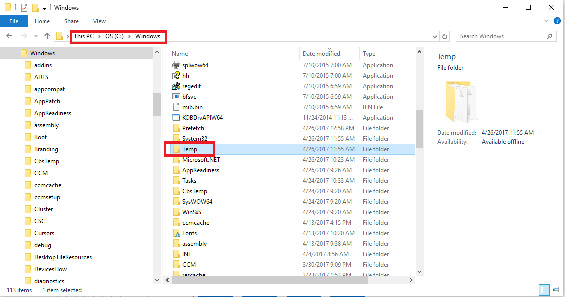Open the splwow64 printer application icon
Viewport: 565px width, 297px height.
176,65
